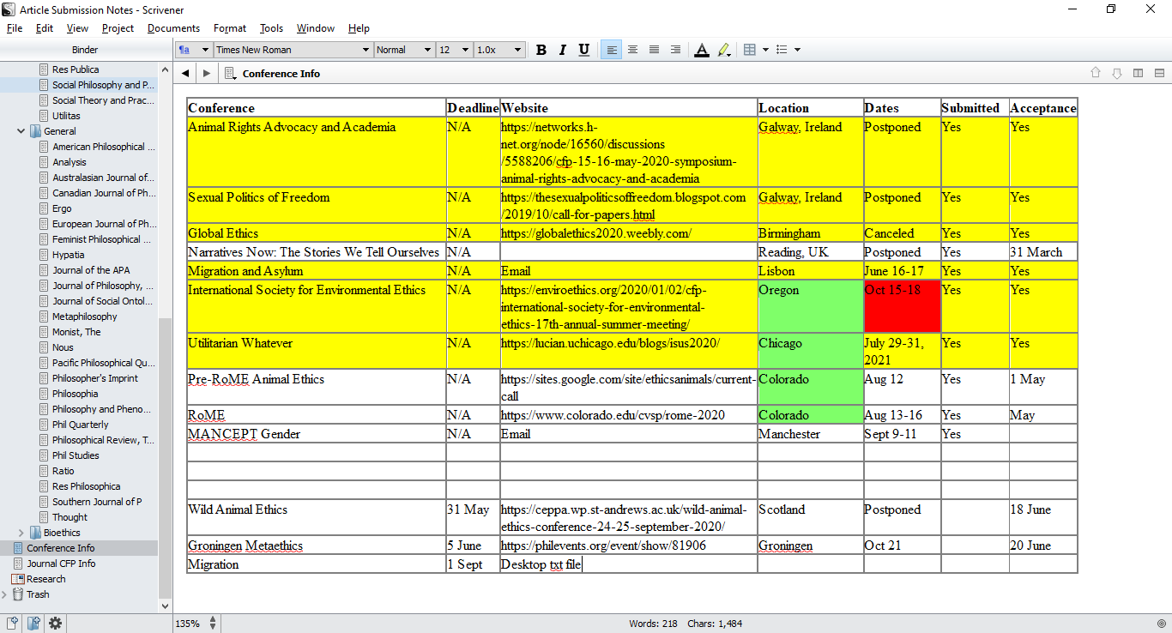The image size is (1172, 633).
Task: Open thesexualpoliticsoffreedom blogspot link
Action: point(624,206)
